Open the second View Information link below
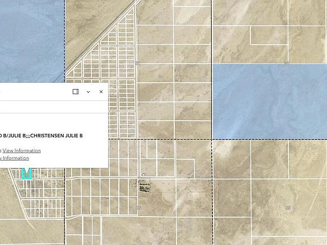327x245 pixels. pyautogui.click(x=14, y=158)
